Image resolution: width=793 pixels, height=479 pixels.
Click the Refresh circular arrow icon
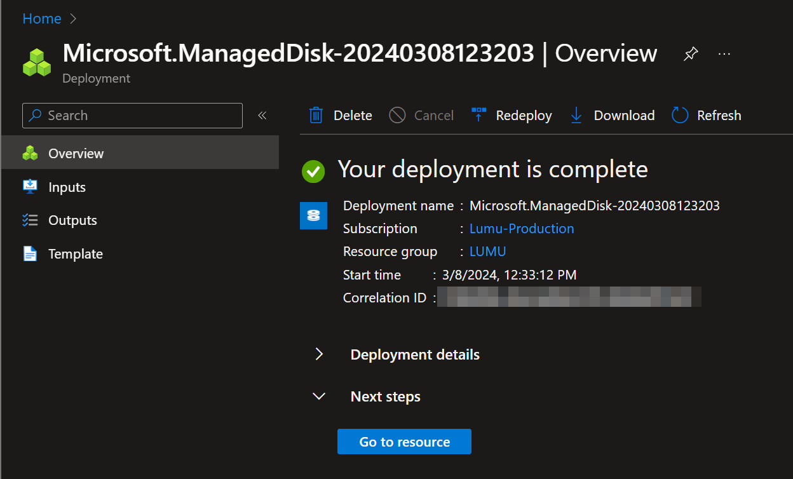[x=680, y=116]
